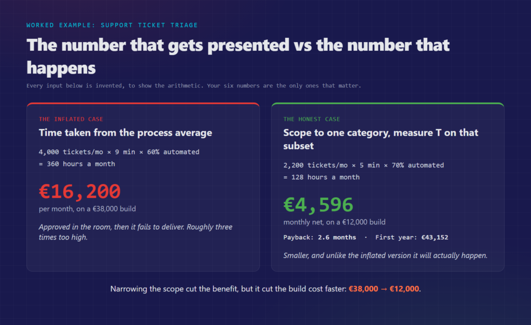Click the orange '€38,000 → €12,000' text

384,289
